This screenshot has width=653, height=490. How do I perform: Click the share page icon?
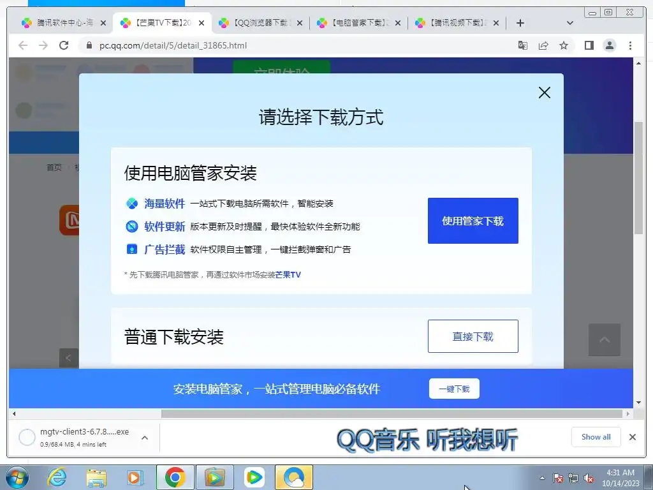click(x=543, y=45)
